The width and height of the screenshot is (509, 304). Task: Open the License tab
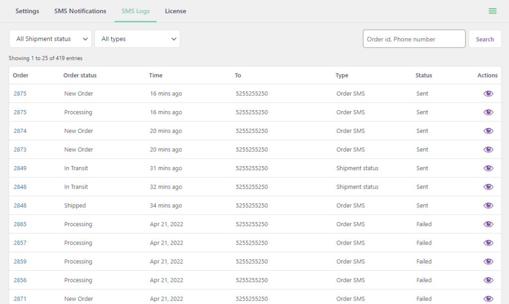pyautogui.click(x=175, y=11)
